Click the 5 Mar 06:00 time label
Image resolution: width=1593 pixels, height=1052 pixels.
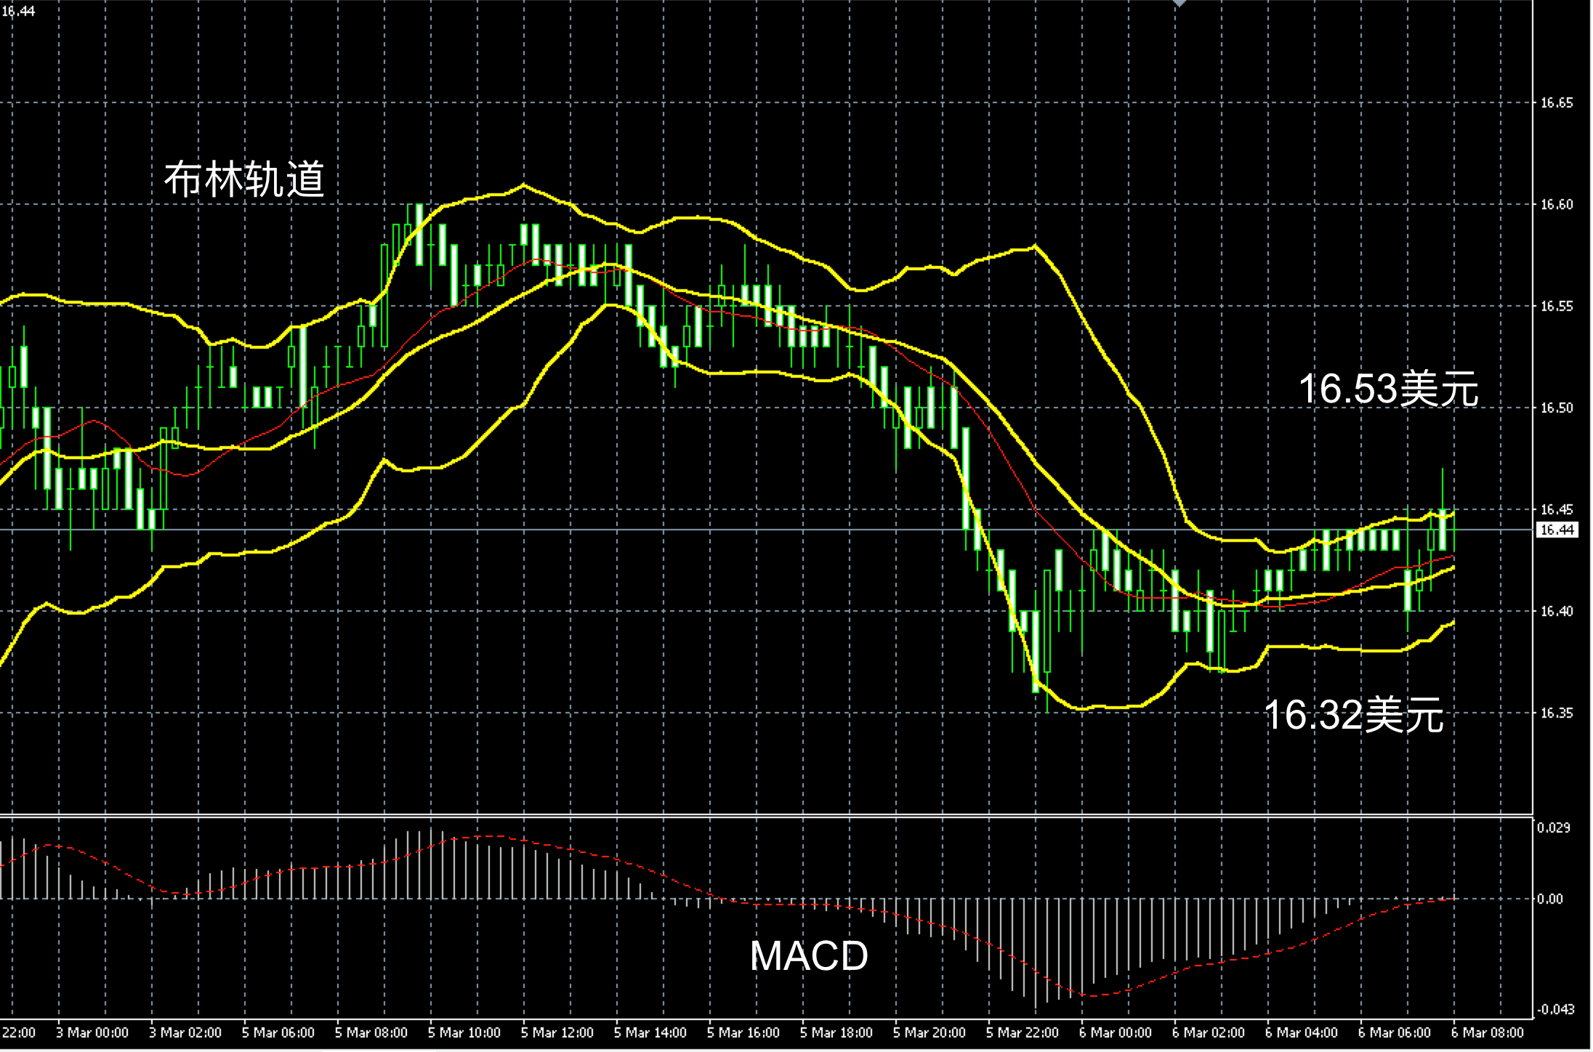[278, 1032]
